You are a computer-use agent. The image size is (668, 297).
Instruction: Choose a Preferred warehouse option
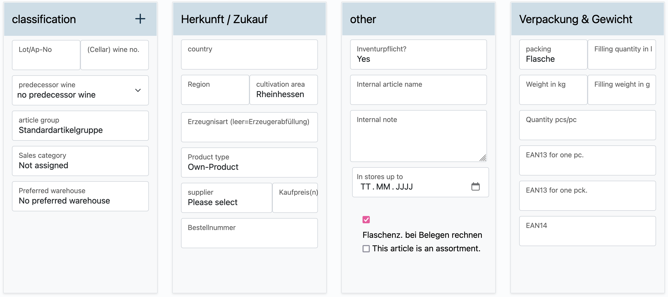click(80, 196)
